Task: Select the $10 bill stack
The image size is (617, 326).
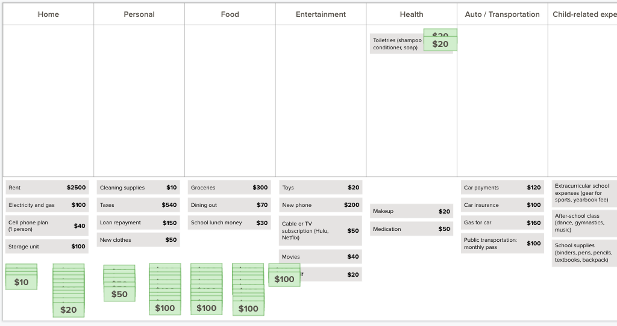Action: point(21,282)
